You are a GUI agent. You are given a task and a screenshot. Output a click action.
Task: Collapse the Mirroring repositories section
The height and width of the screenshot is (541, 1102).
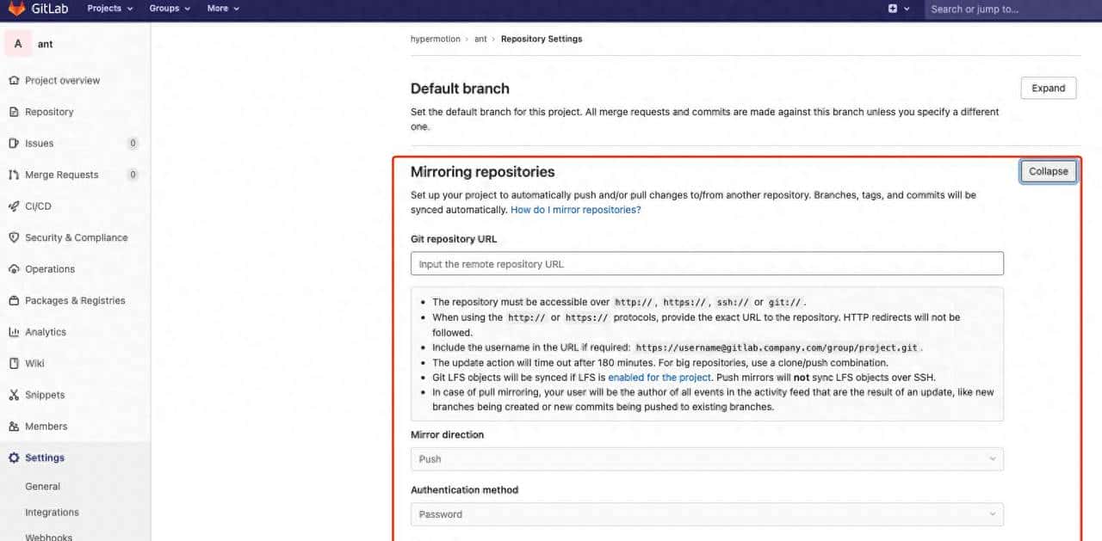1048,171
